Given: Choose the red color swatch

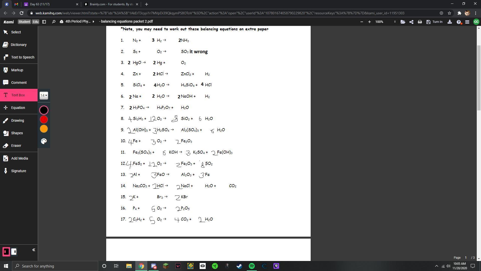Looking at the screenshot, I should [44, 119].
